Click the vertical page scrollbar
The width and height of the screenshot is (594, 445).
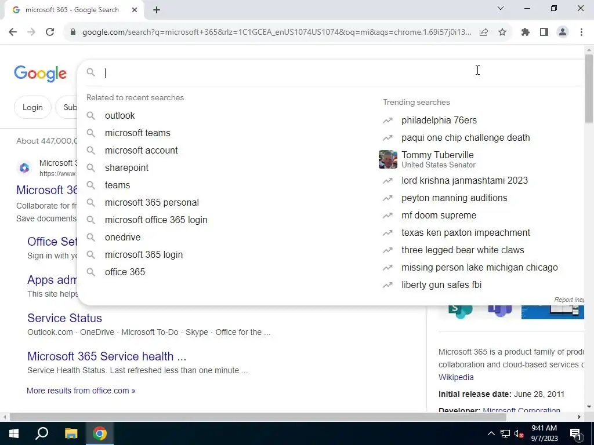pyautogui.click(x=589, y=89)
